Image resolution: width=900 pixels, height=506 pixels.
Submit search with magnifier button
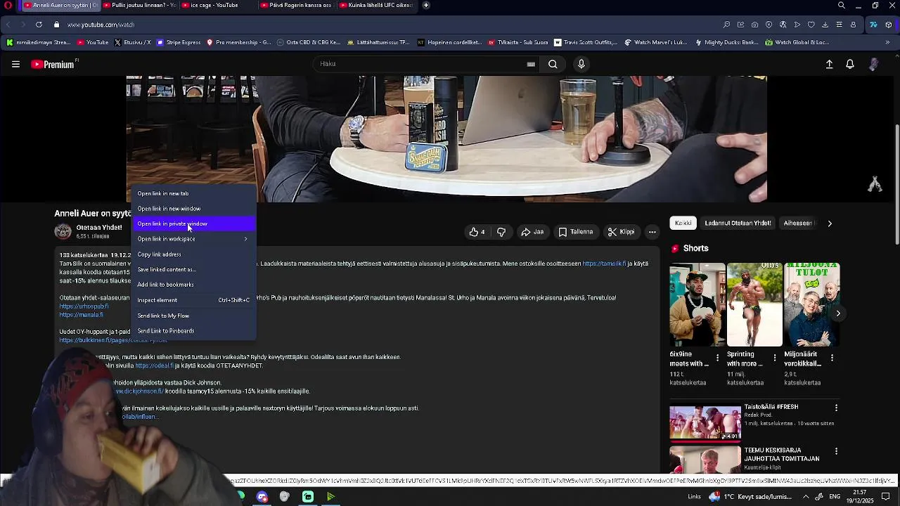(x=553, y=64)
